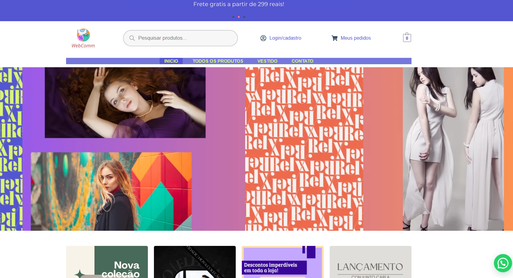Select the third announcement slider dot

click(x=244, y=17)
